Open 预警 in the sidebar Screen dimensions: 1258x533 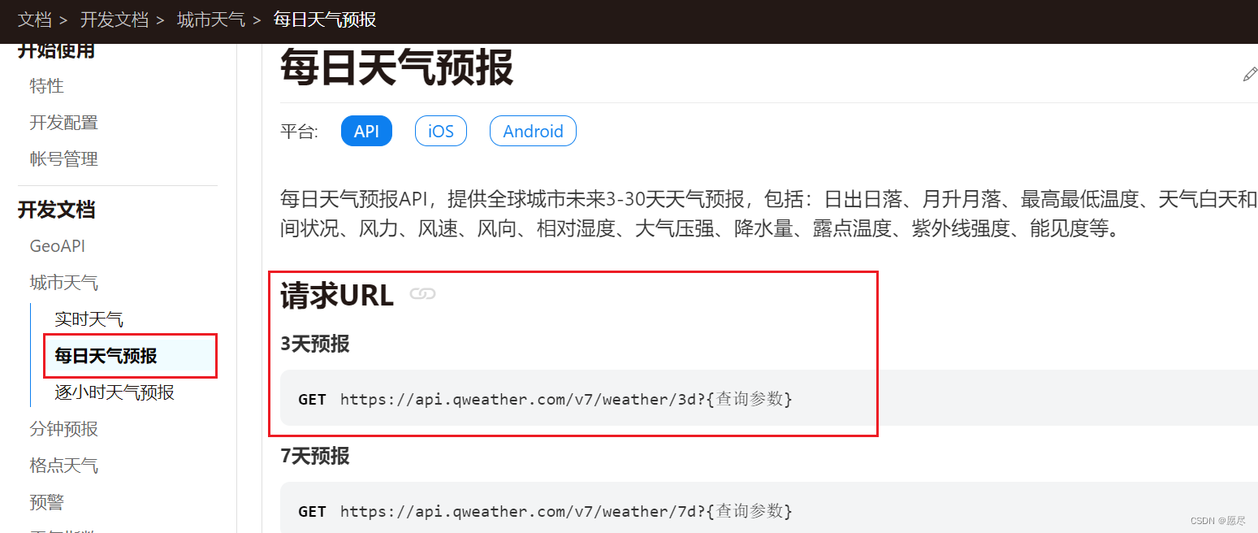[47, 502]
